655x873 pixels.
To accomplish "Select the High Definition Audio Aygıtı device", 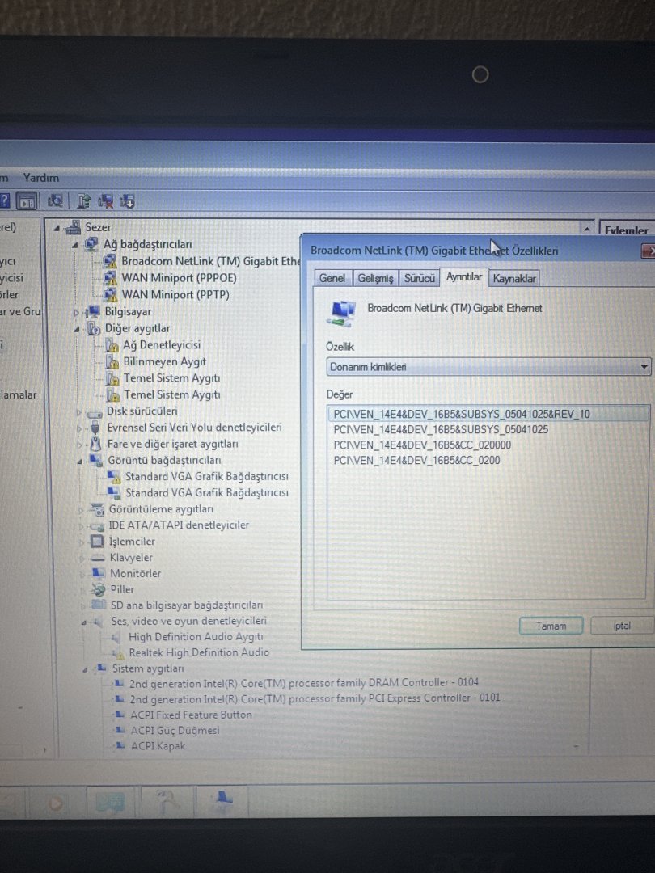I will [196, 637].
